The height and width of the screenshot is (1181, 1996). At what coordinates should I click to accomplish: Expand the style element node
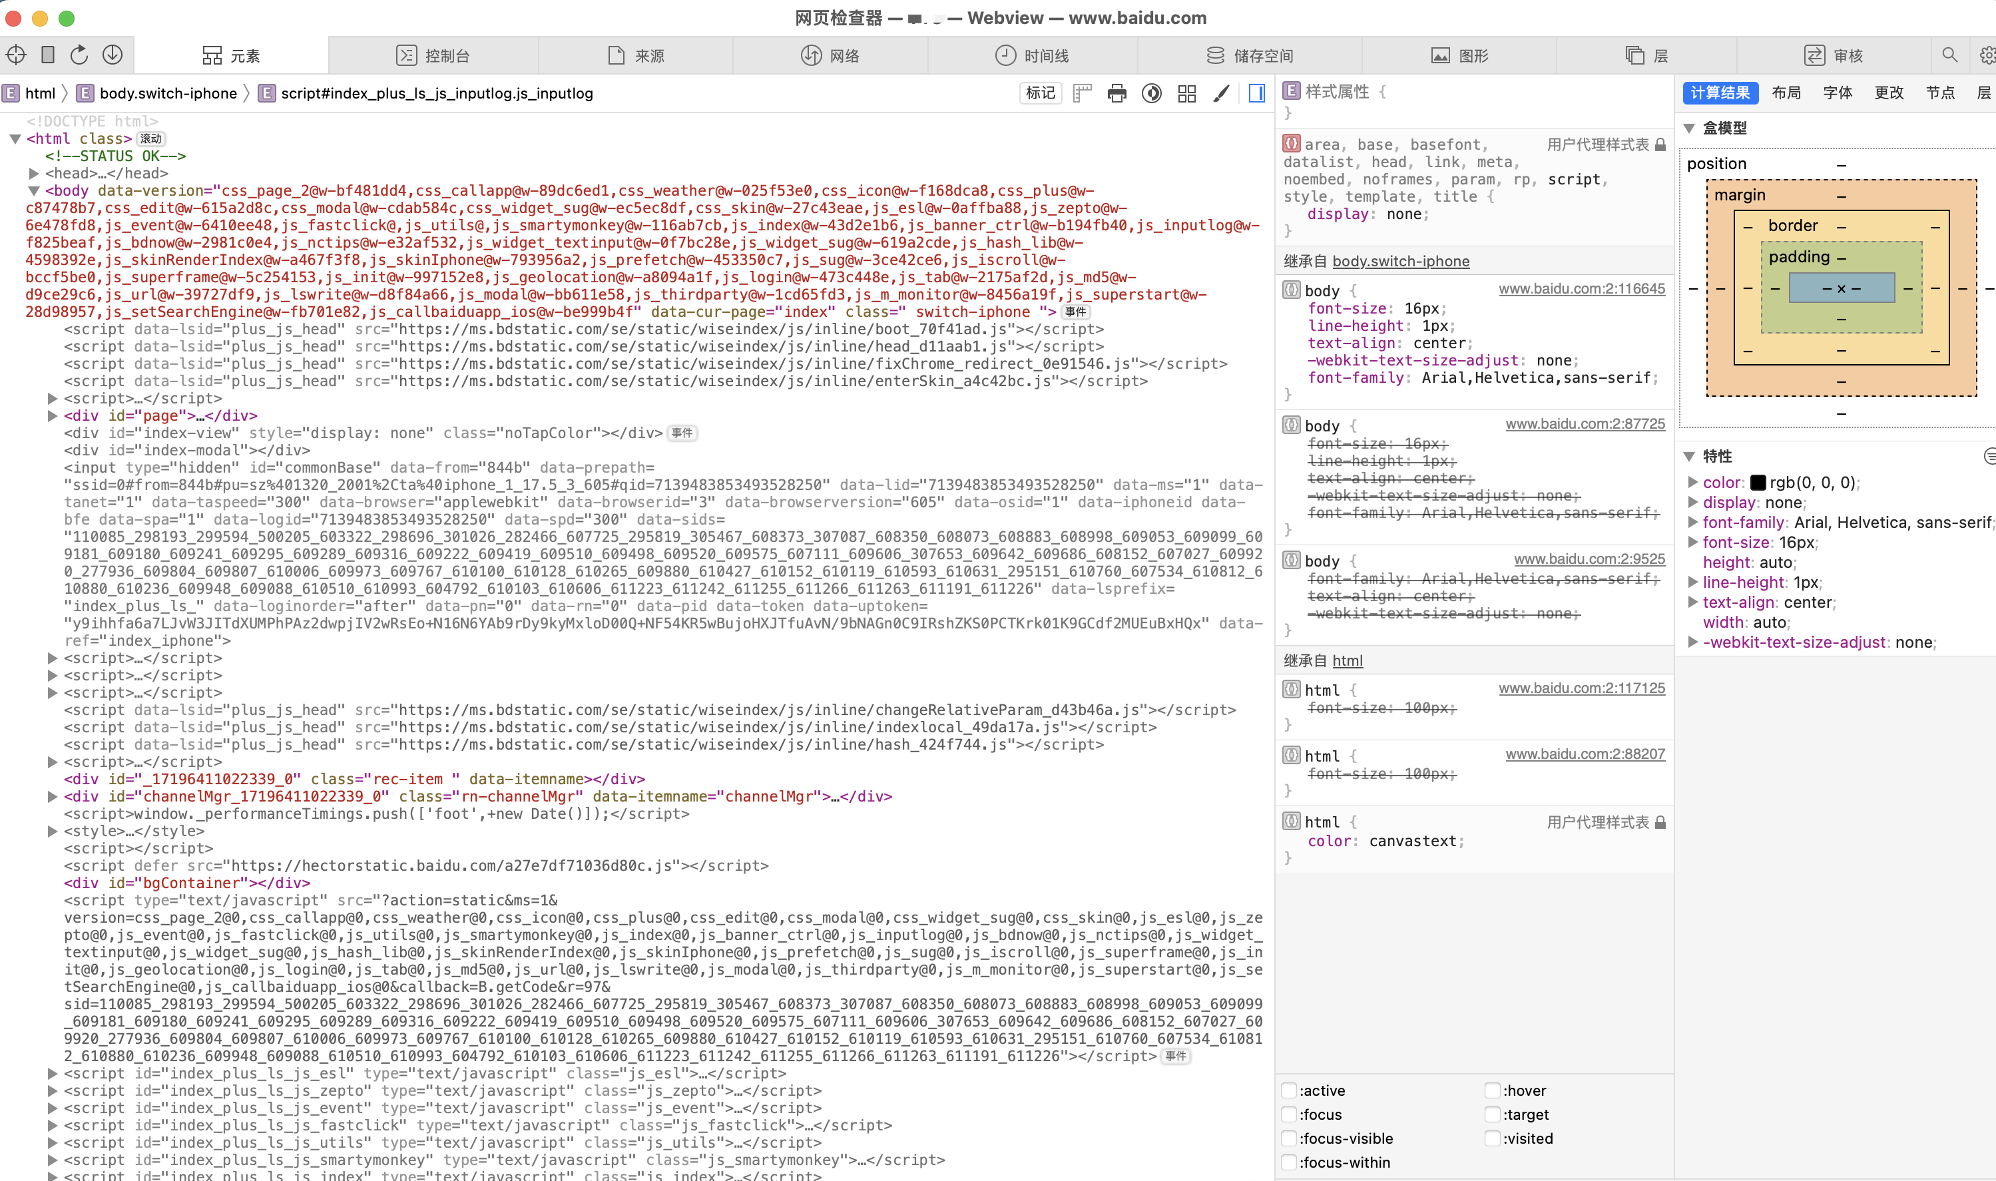[53, 831]
